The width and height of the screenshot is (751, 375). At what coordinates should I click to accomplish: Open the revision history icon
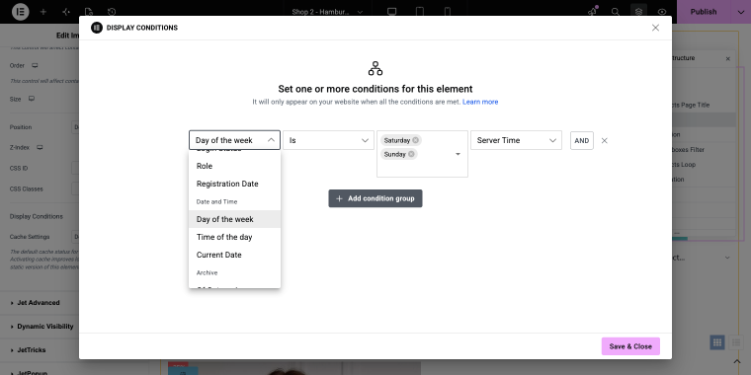point(112,12)
